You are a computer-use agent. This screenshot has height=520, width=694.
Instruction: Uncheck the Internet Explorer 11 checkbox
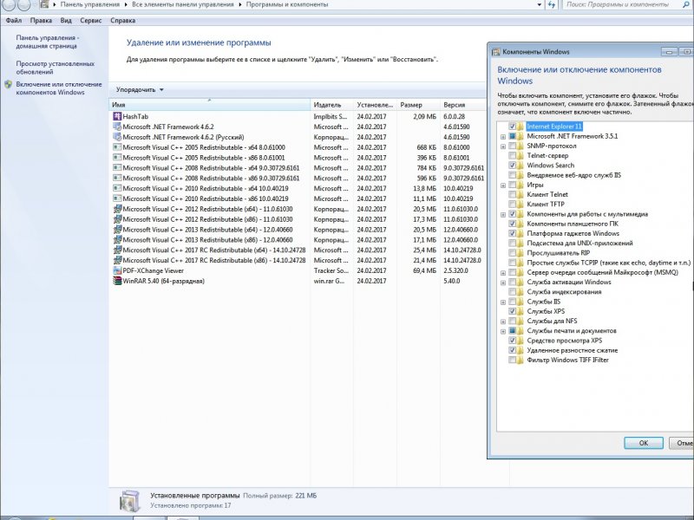tap(512, 127)
